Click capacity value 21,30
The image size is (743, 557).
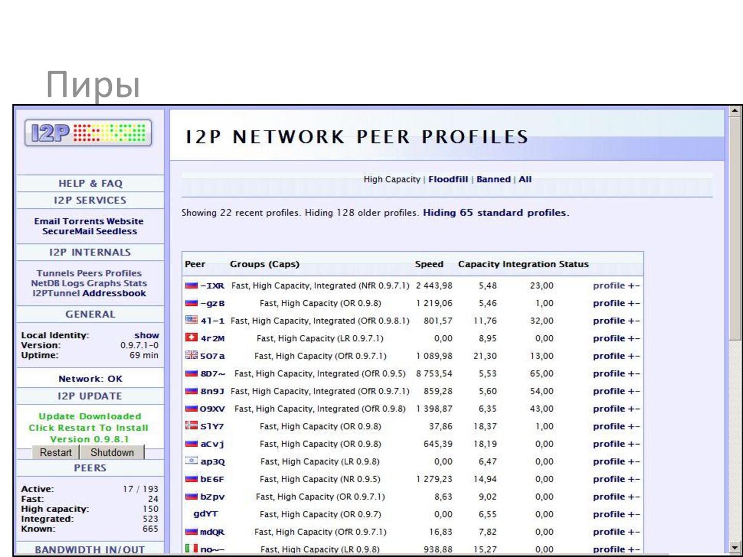[485, 356]
